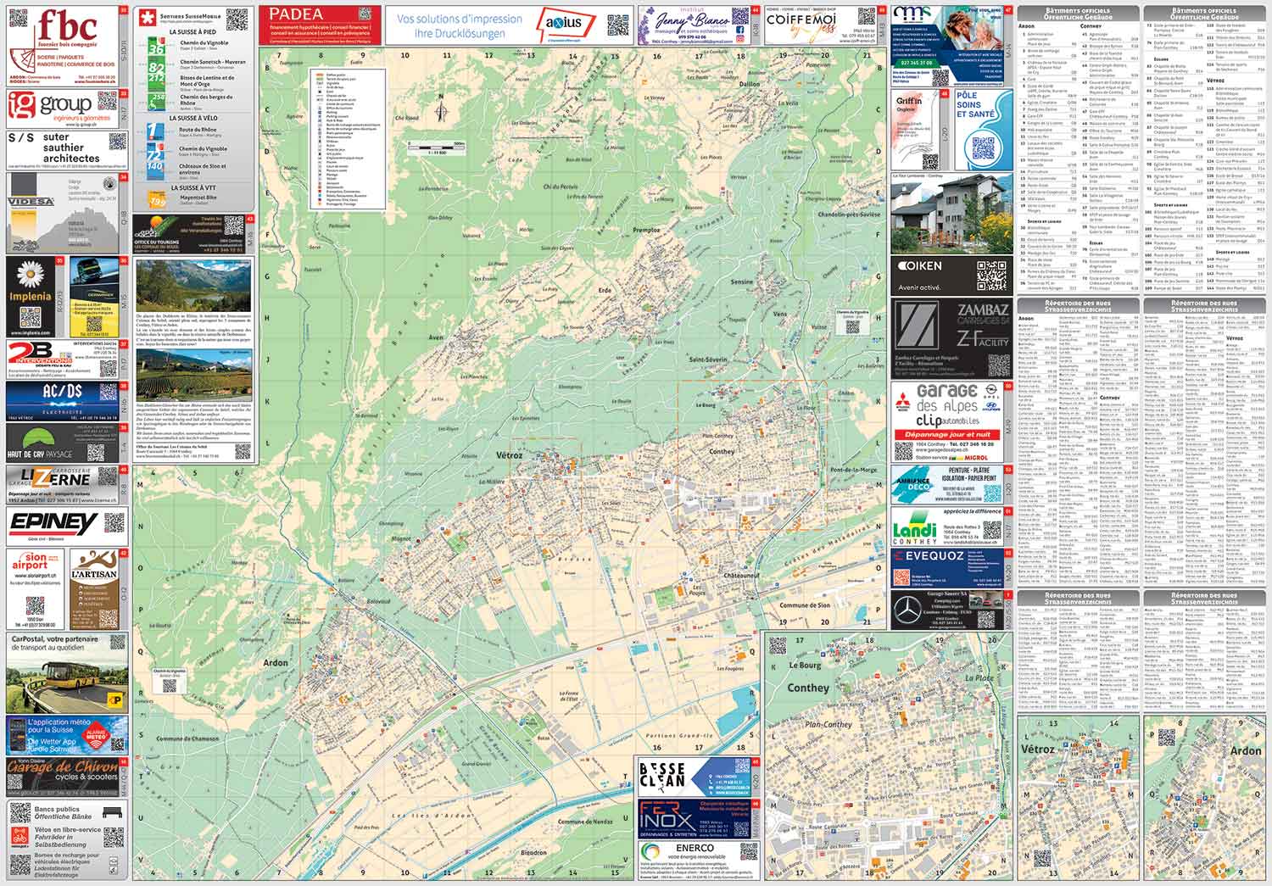Click the QR code in the OIKEN ad

click(x=992, y=276)
